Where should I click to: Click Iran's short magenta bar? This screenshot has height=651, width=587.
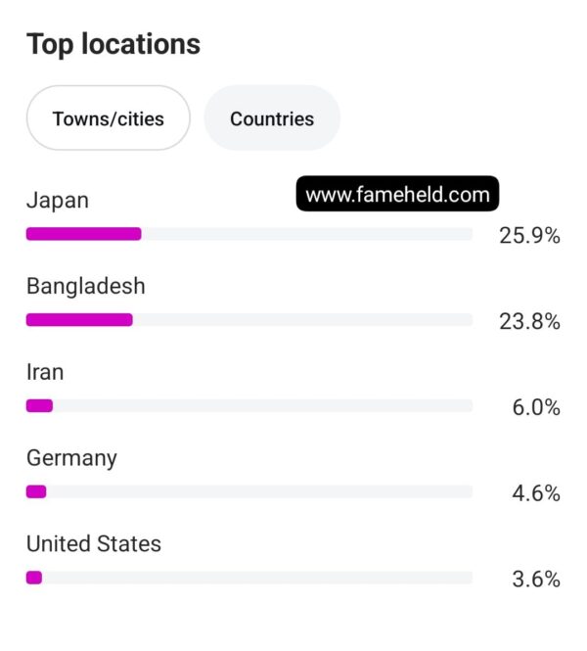tap(39, 405)
